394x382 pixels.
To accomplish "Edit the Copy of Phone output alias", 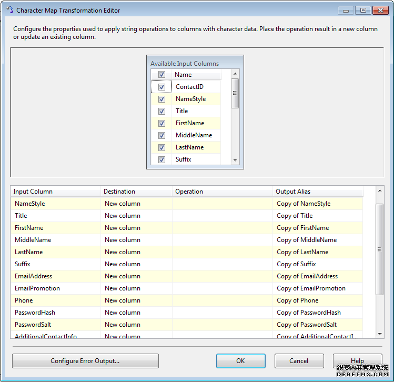I will coord(318,300).
